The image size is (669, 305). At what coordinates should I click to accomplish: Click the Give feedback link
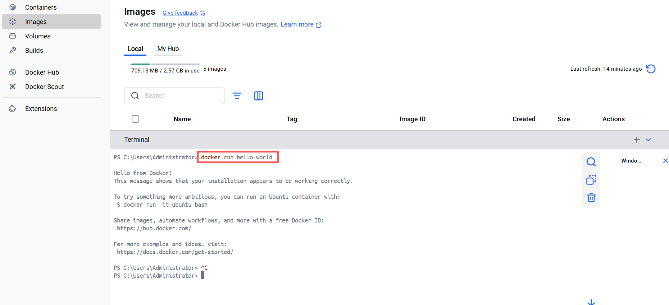click(180, 13)
